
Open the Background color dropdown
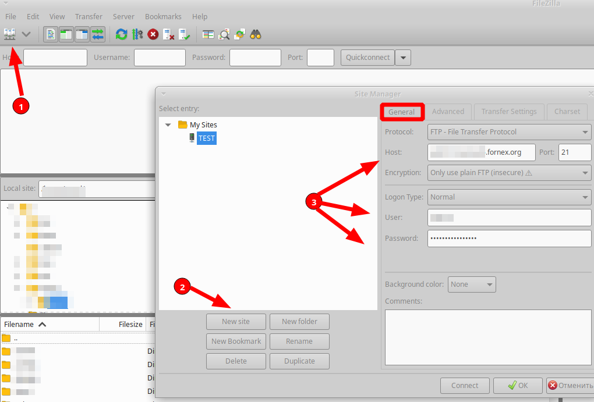(x=472, y=284)
